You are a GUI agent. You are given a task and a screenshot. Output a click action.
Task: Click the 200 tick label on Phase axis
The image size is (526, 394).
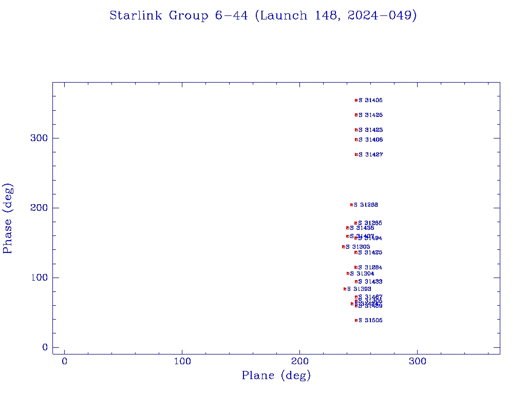click(39, 208)
